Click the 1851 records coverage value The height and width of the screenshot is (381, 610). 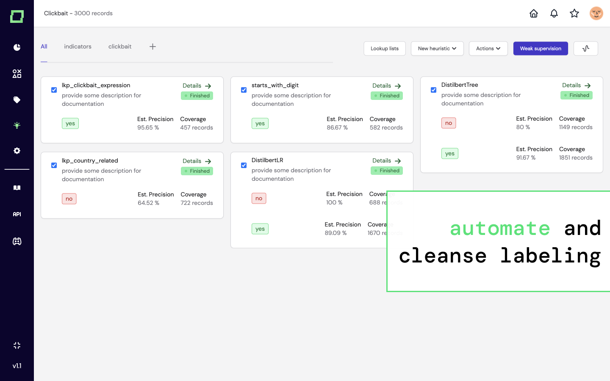pyautogui.click(x=576, y=157)
